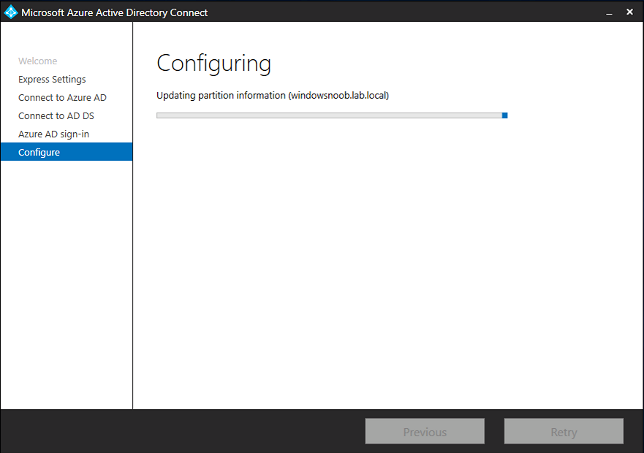Close the Azure AD Connect window

coord(629,12)
